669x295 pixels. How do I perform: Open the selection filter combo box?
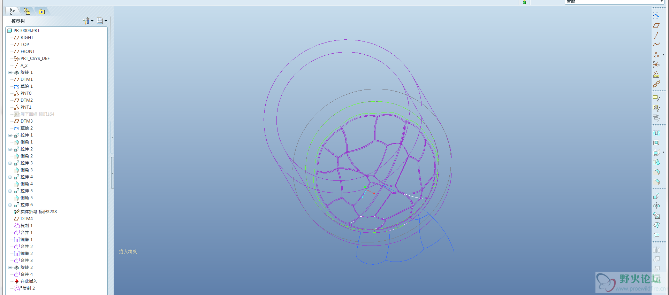pyautogui.click(x=614, y=2)
